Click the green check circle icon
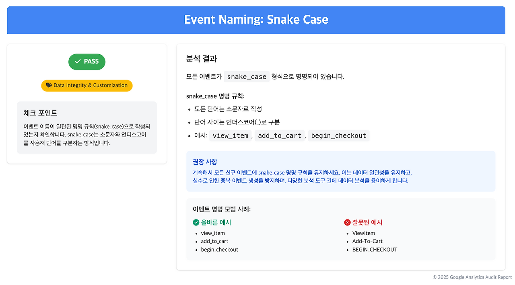Screen dimensions: 515x285 (196, 222)
